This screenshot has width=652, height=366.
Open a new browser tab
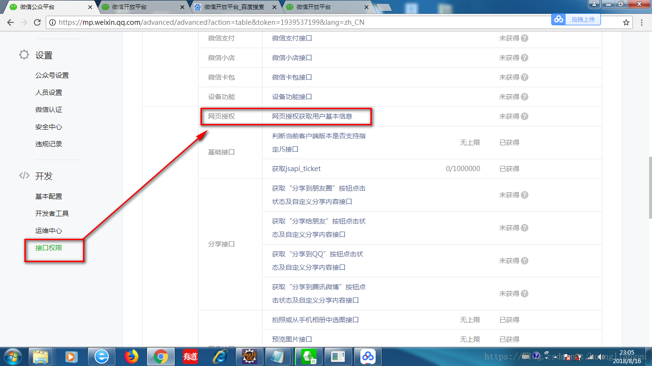pos(383,8)
